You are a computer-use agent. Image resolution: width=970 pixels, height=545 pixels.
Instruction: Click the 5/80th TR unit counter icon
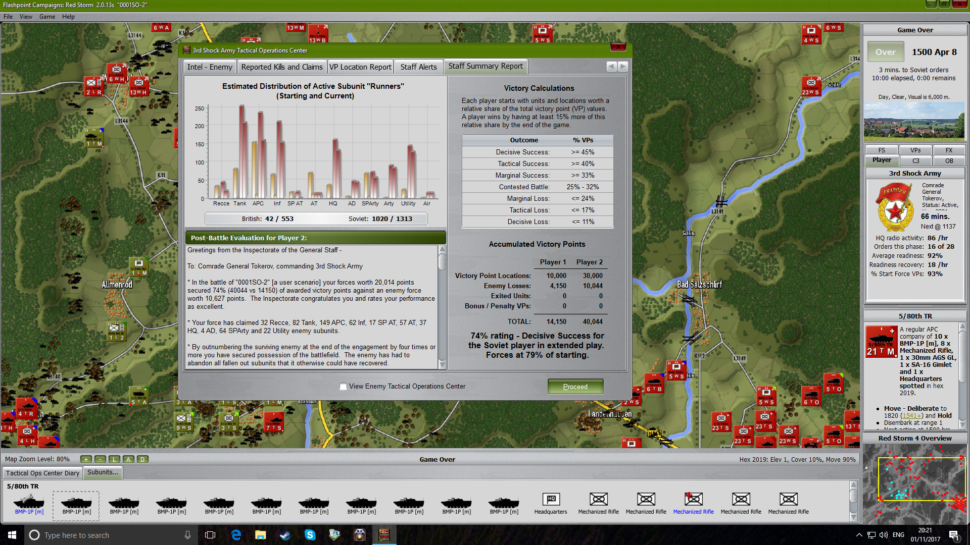[881, 342]
